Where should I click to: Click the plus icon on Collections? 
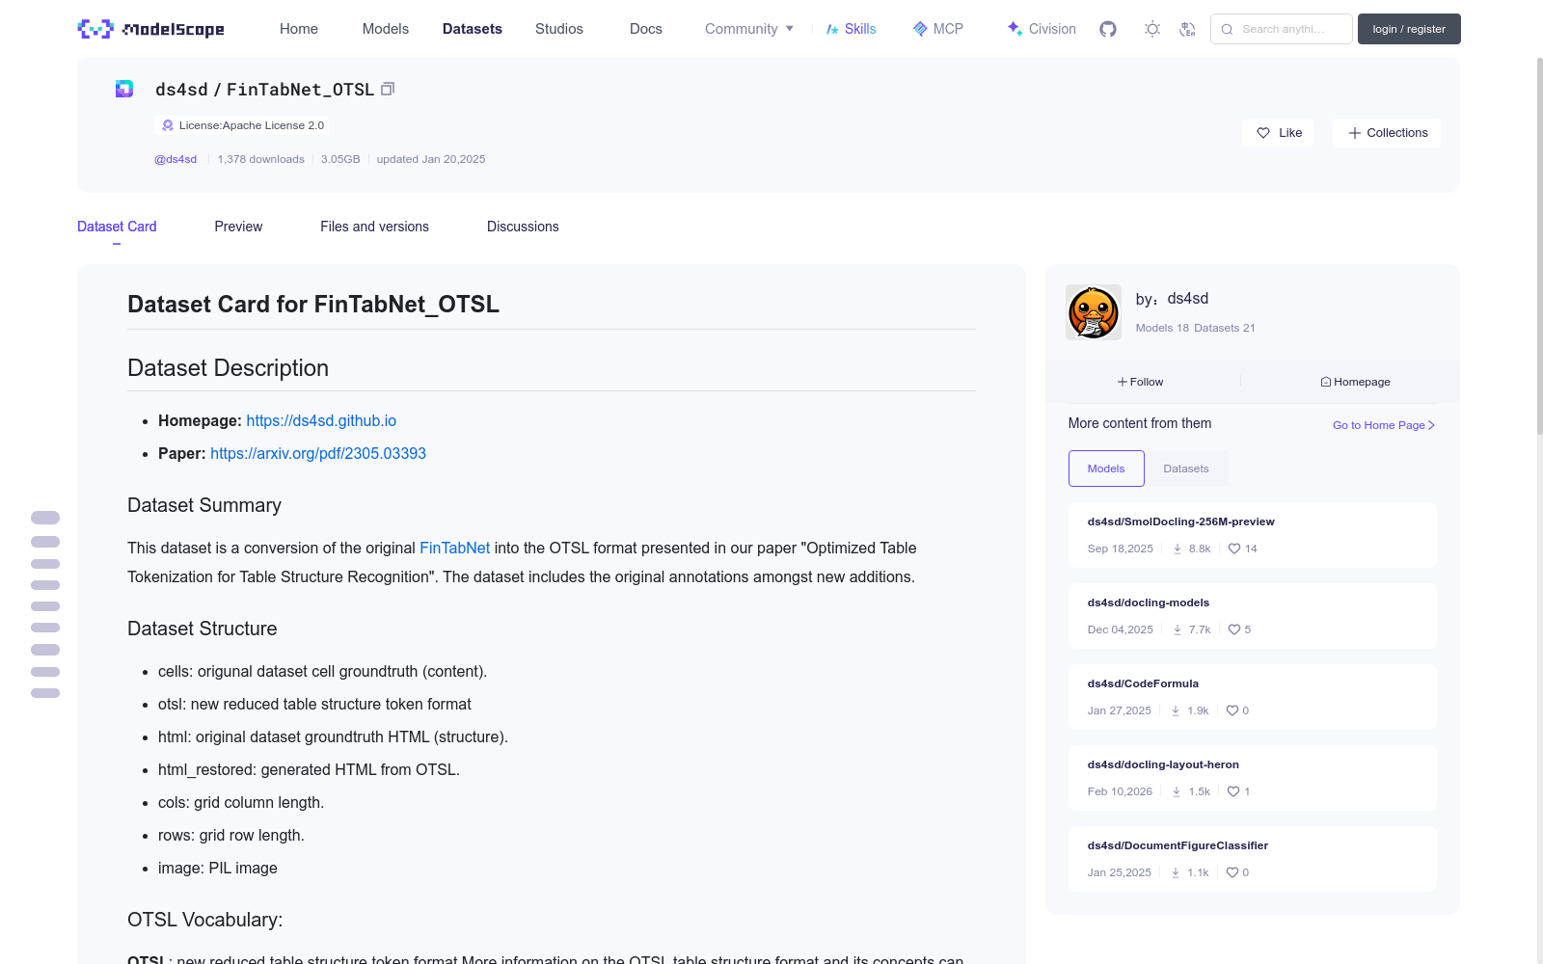(x=1355, y=133)
